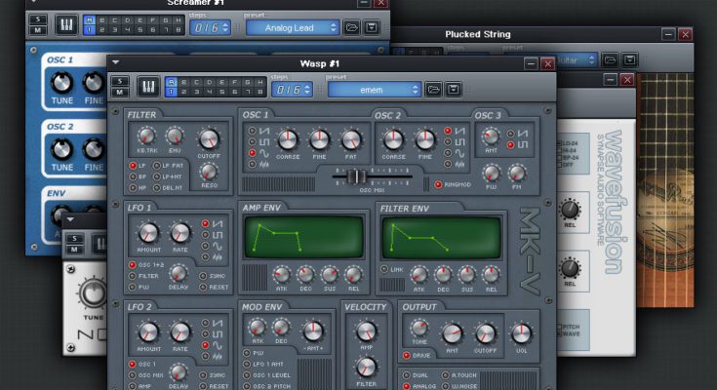Select pattern bank B in Wasp
Viewport: 717px width, 390px height.
184,82
